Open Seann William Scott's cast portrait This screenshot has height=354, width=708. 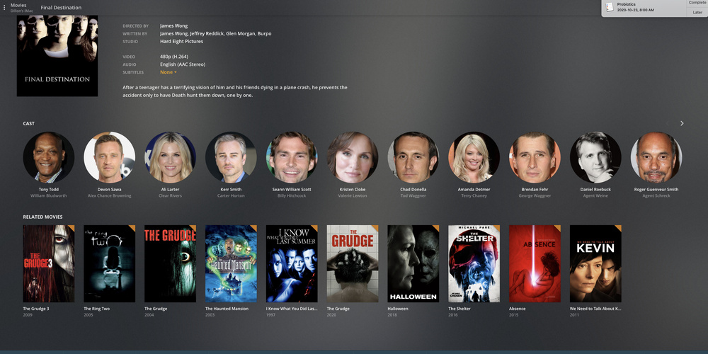tap(292, 157)
